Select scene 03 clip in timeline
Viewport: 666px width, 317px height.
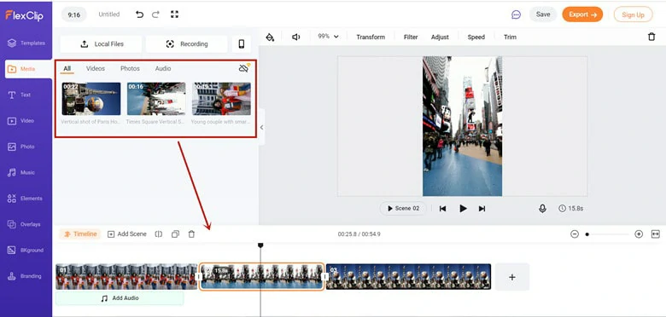tap(409, 277)
